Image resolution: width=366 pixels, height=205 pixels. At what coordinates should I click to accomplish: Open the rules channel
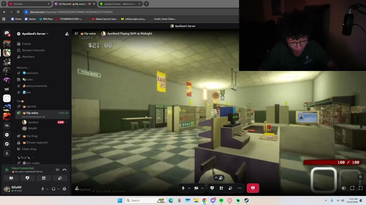pos(42,79)
